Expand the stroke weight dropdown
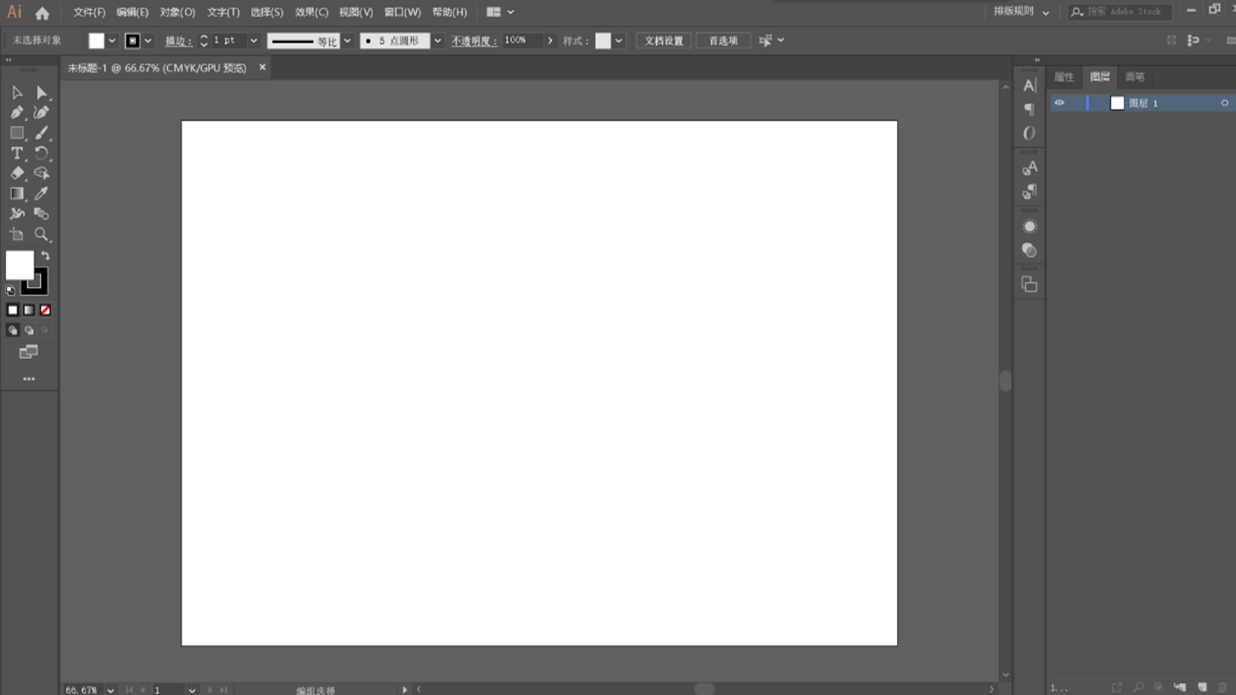This screenshot has width=1236, height=695. click(254, 41)
